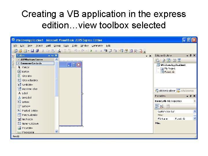This screenshot has width=208, height=156.
Task: Collapse the Common Controls toolbox group
Action: (x=18, y=63)
